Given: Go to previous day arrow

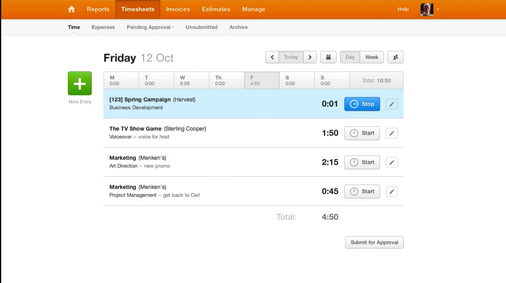Looking at the screenshot, I should tap(272, 57).
